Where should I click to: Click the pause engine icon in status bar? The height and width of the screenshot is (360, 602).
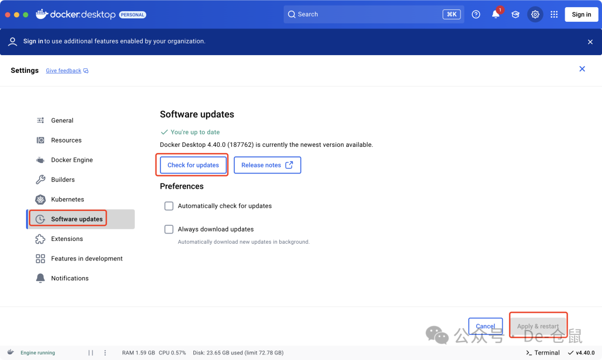pos(91,353)
